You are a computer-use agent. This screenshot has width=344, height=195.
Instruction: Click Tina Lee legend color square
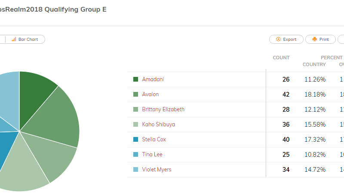coord(135,155)
